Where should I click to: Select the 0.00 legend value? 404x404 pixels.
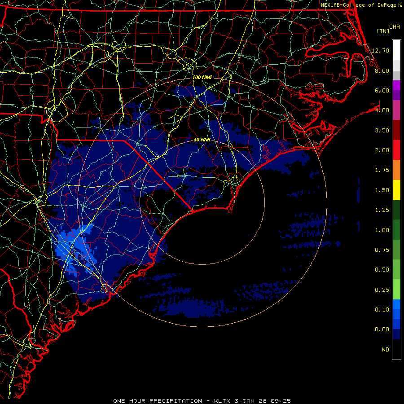pyautogui.click(x=382, y=329)
